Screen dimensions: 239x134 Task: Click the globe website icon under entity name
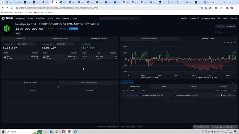coord(58,29)
